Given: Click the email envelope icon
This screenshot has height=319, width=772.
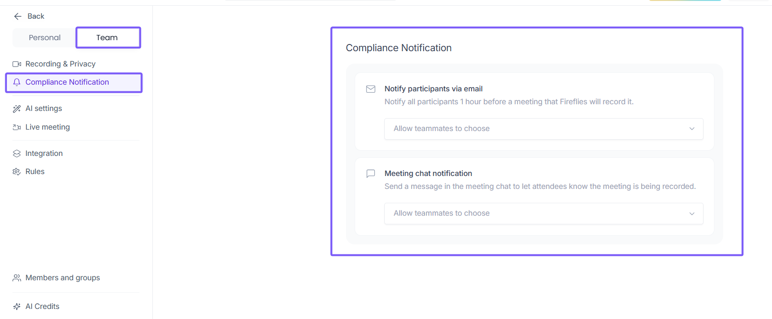Looking at the screenshot, I should click(x=370, y=89).
